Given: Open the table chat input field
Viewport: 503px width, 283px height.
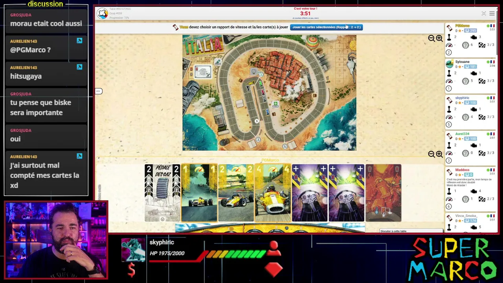Looking at the screenshot, I should click(411, 231).
